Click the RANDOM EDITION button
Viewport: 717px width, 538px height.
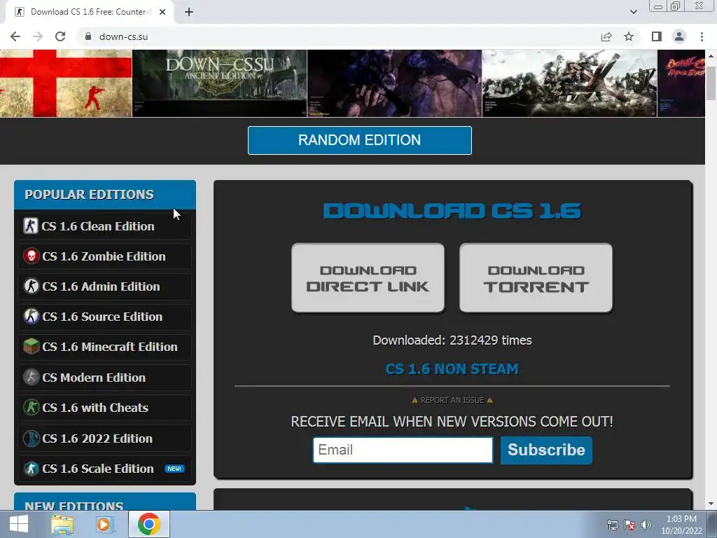coord(359,140)
